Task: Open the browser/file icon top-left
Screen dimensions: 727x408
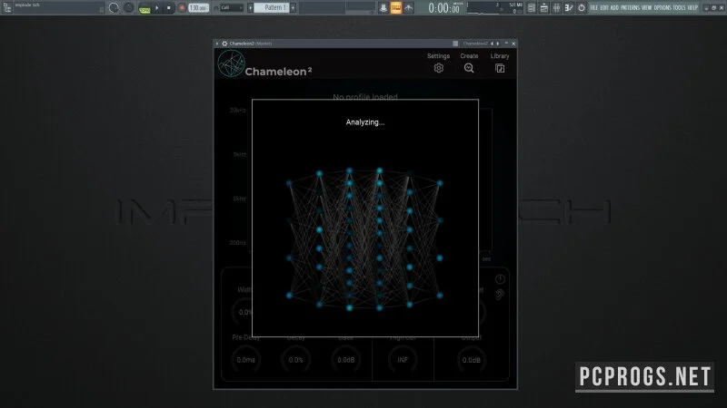Action: pos(7,7)
